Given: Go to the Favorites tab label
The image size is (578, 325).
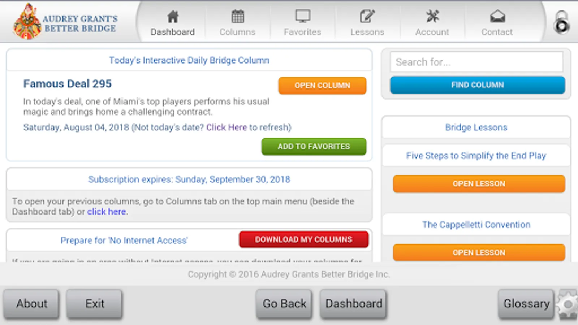Looking at the screenshot, I should [302, 32].
